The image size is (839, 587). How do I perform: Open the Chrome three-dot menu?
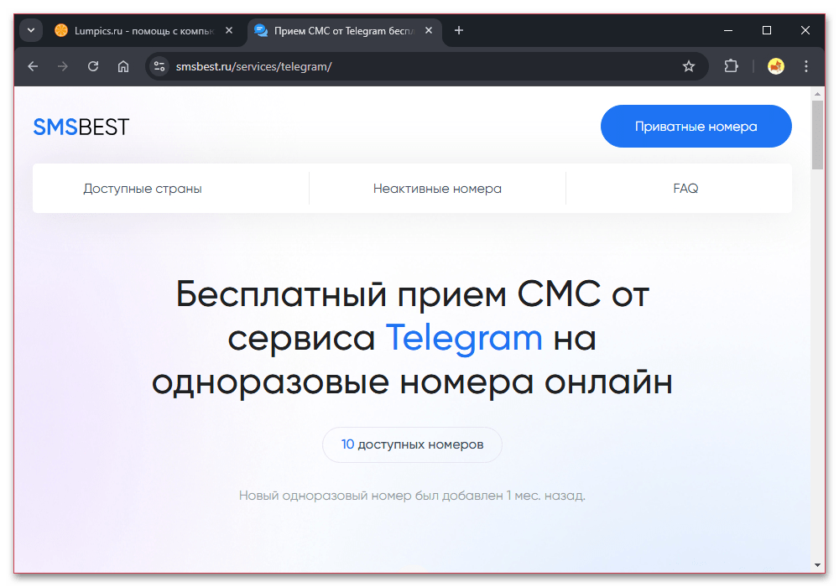click(x=805, y=66)
